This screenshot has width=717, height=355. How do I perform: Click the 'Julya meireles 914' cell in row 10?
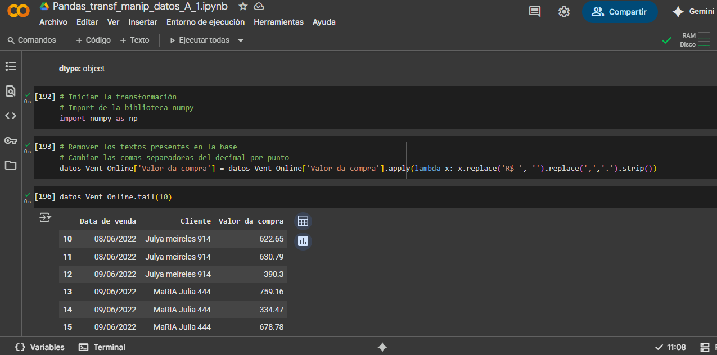coord(178,239)
